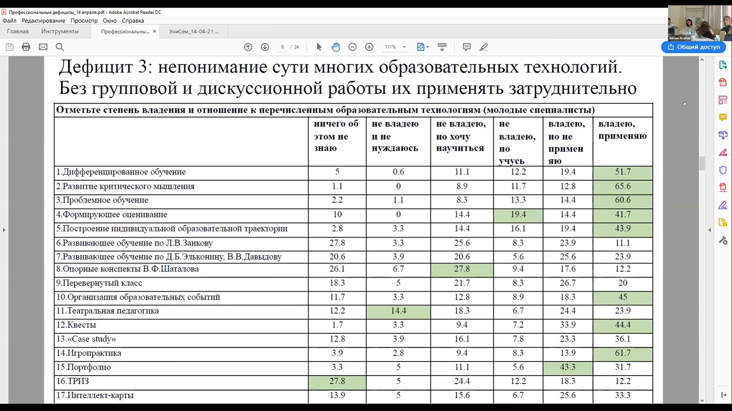
Task: Select the arrow selection tool
Action: coord(319,47)
